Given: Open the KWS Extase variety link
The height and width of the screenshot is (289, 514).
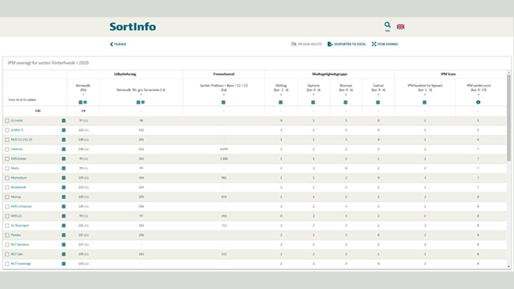Looking at the screenshot, I should pyautogui.click(x=18, y=158).
